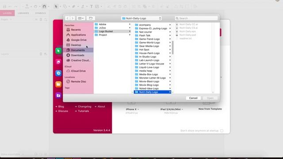Select the Text tool in the toolbar

point(92,7)
